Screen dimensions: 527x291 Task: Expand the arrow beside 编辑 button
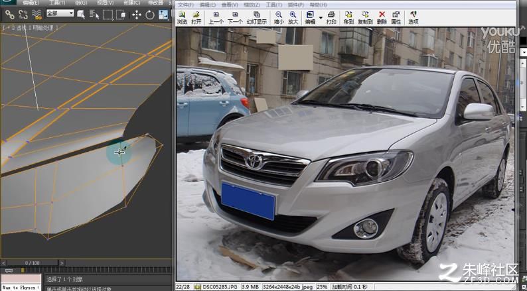point(321,18)
